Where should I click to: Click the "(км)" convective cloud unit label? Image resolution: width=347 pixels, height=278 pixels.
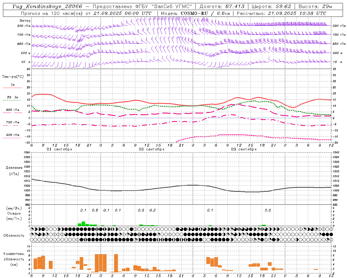[x=14, y=264]
